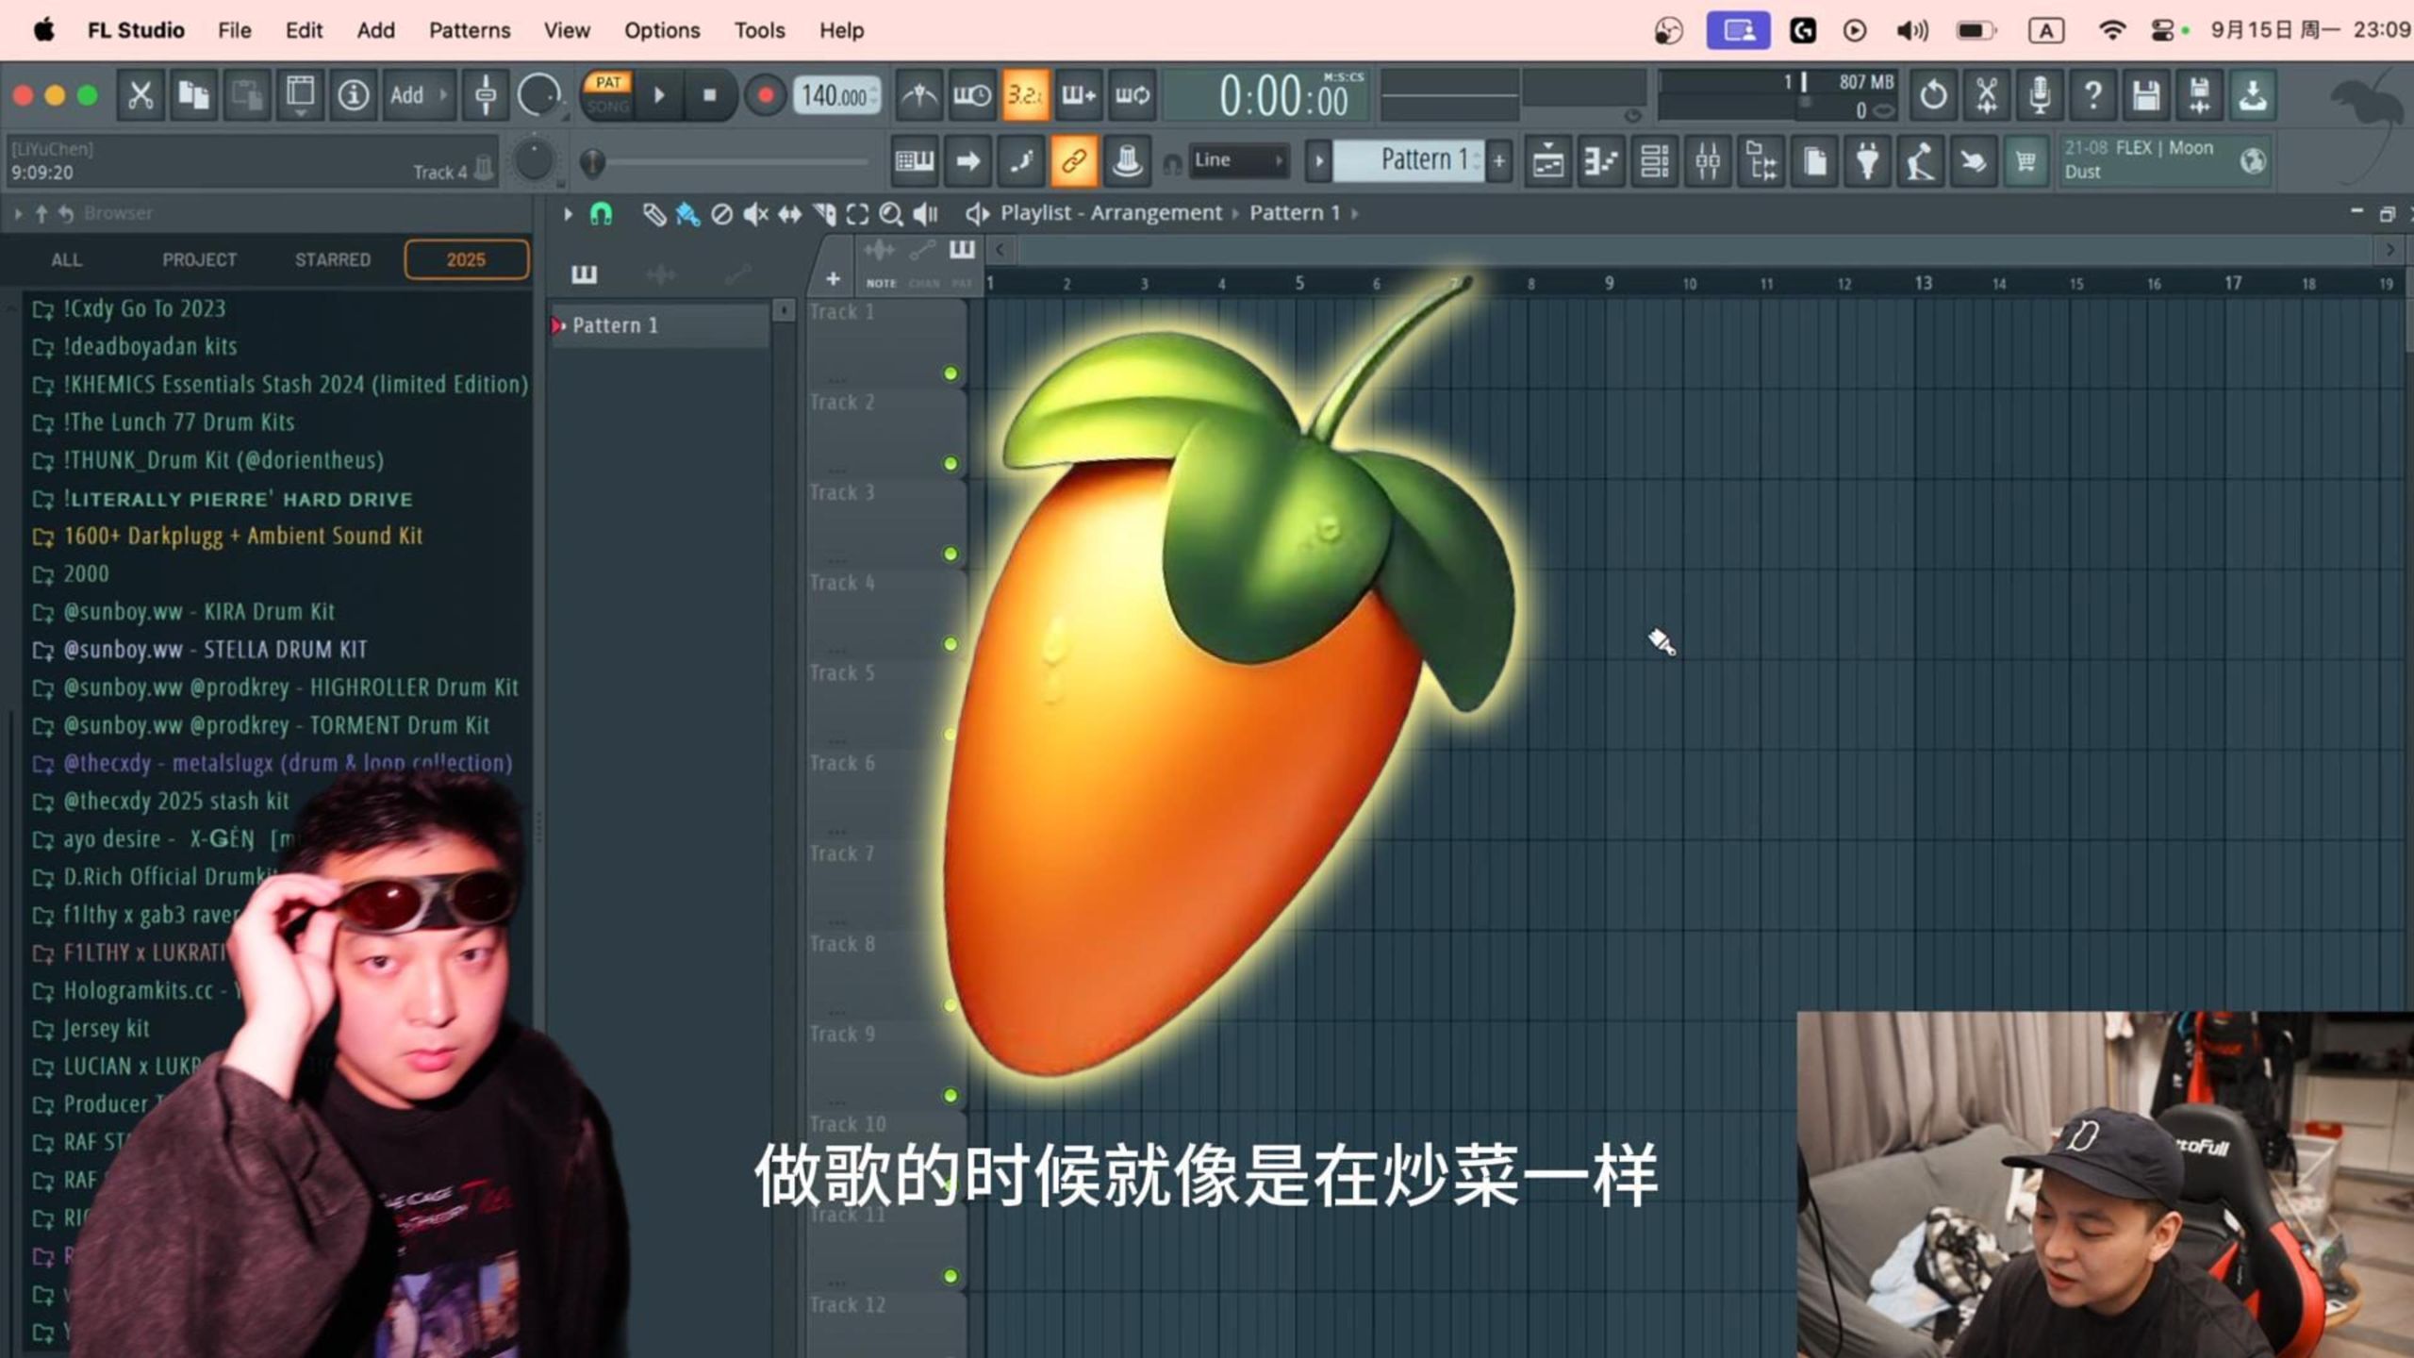Open the Edit menu
The height and width of the screenshot is (1358, 2414).
304,30
